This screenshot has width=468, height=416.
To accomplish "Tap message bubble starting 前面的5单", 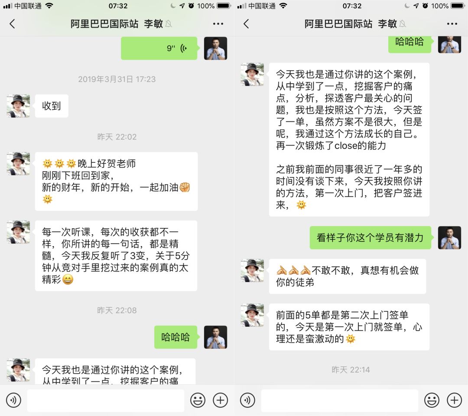I will coord(349,327).
